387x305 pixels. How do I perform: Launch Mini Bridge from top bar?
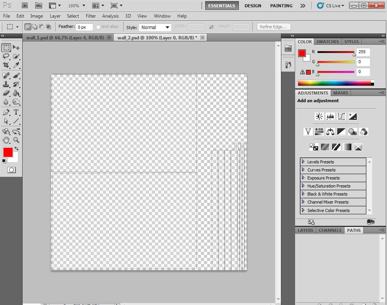[x=39, y=5]
